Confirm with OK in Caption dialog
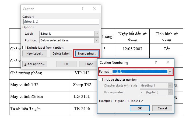Image resolution: width=193 pixels, height=118 pixels. click(x=66, y=64)
